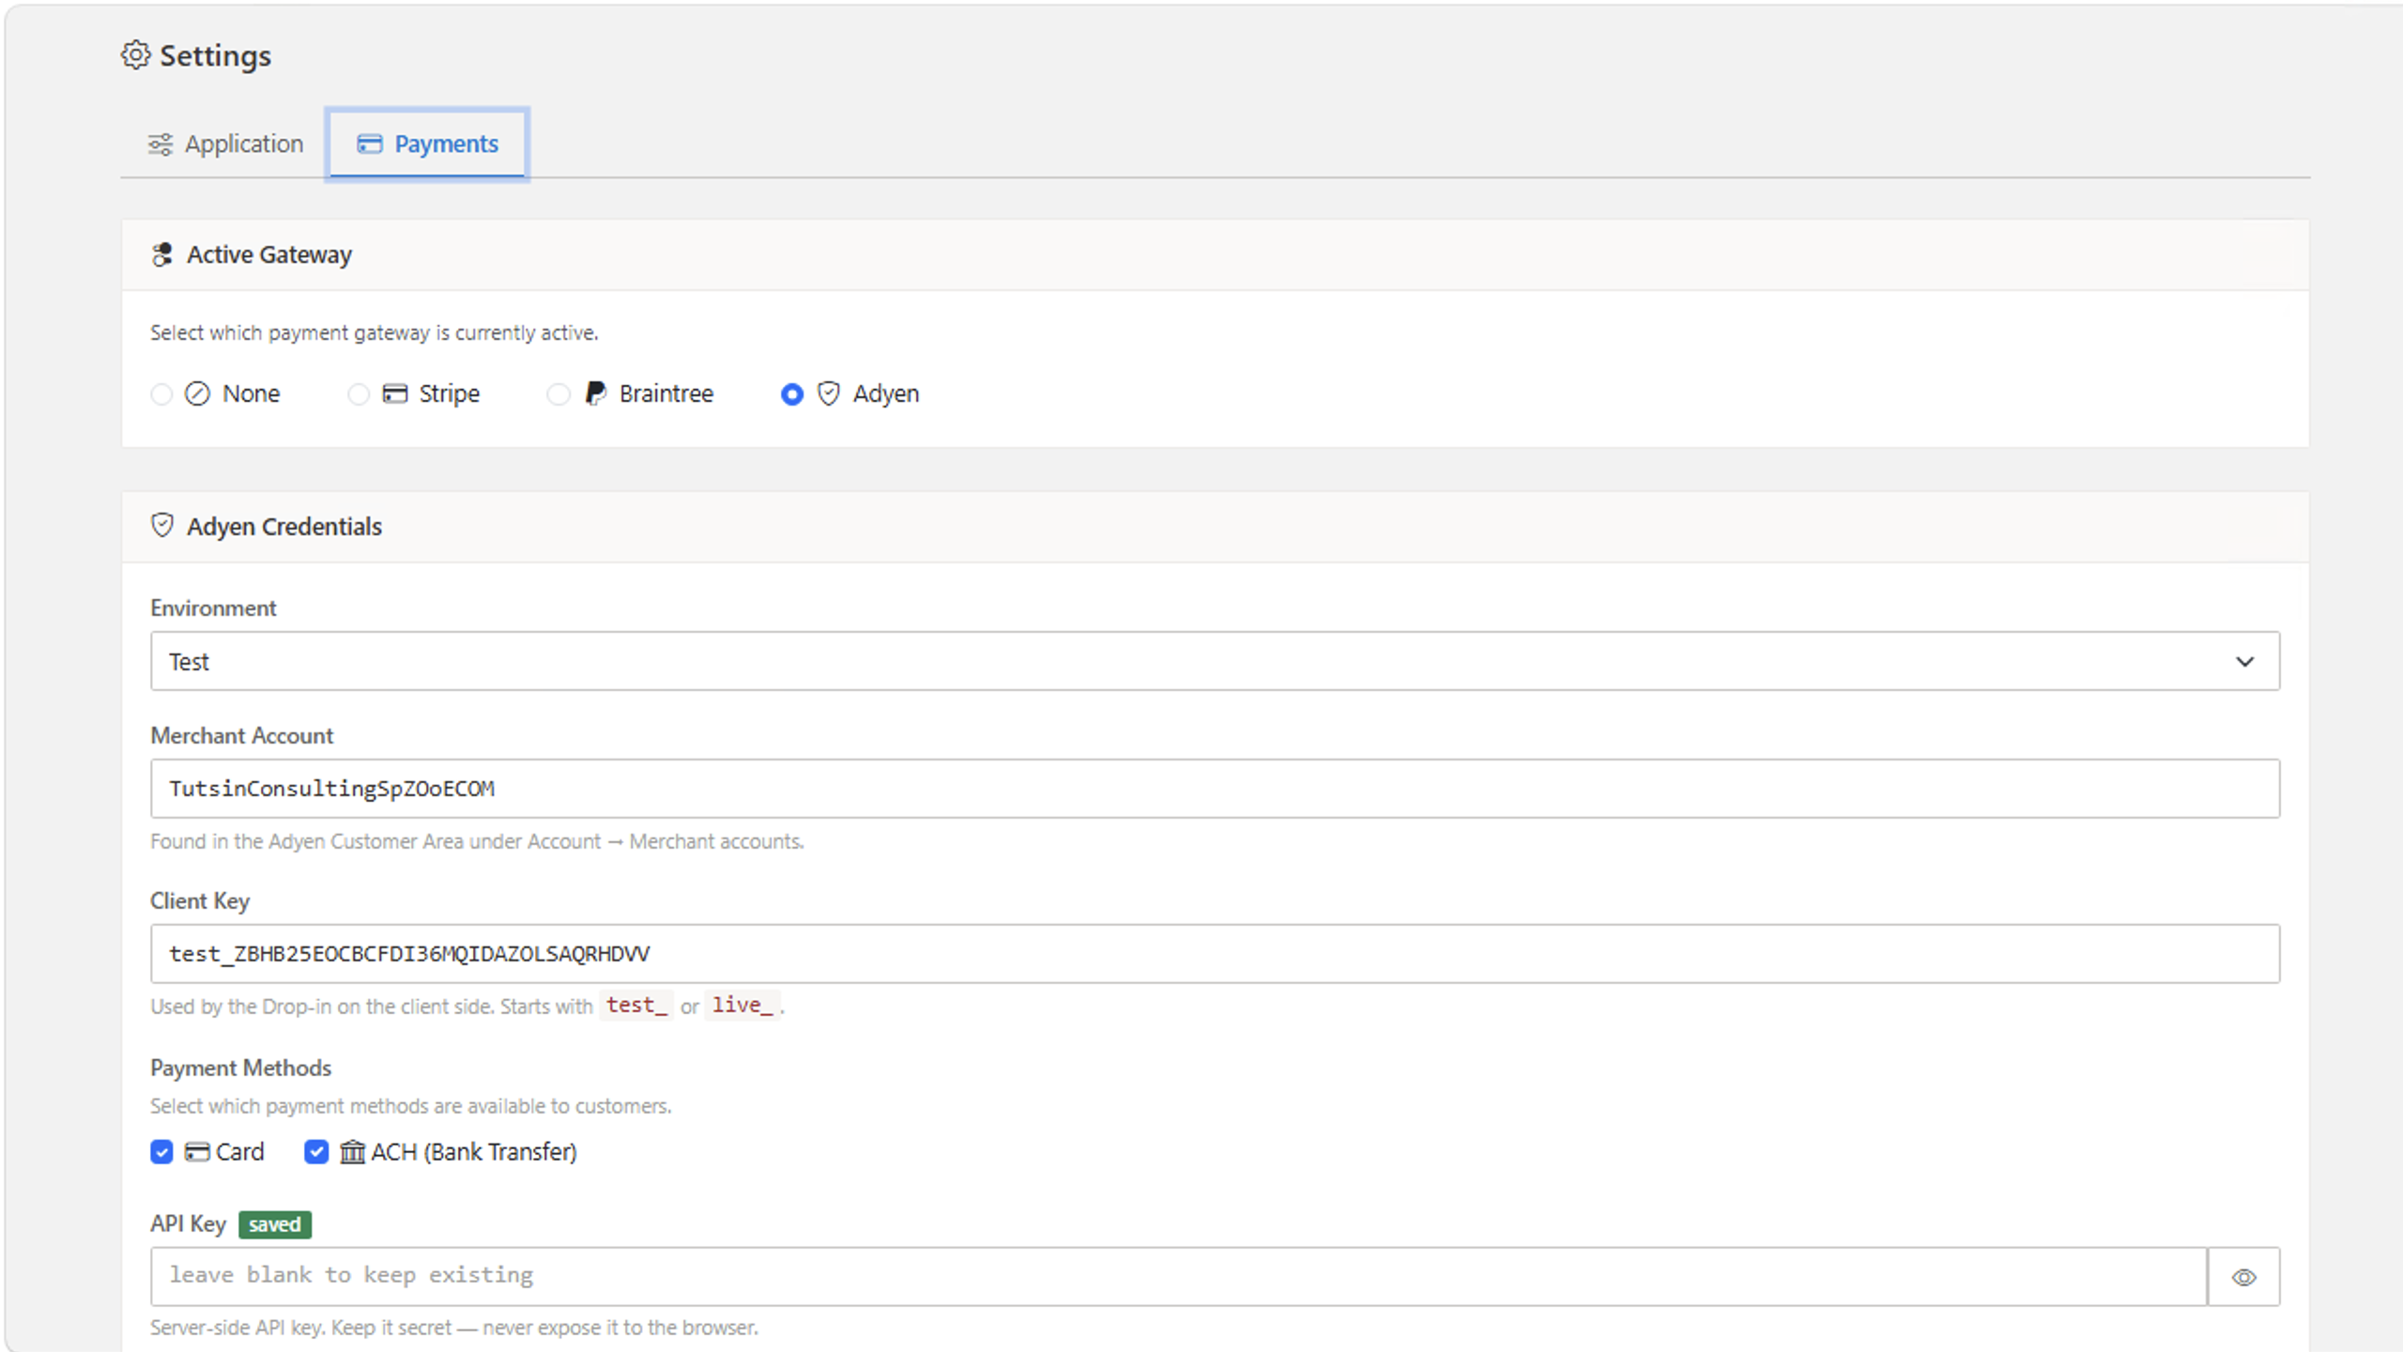Click the ACH (Bank Transfer) label text
This screenshot has height=1352, width=2403.
474,1152
